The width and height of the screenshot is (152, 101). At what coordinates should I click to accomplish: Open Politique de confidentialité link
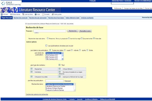[x=107, y=99]
